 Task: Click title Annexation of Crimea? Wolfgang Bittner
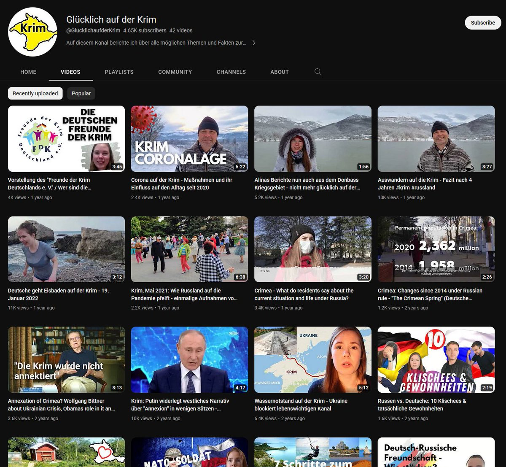pyautogui.click(x=62, y=405)
